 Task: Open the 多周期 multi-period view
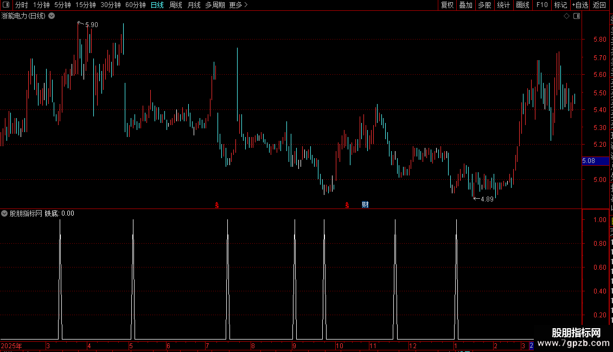tap(215, 5)
